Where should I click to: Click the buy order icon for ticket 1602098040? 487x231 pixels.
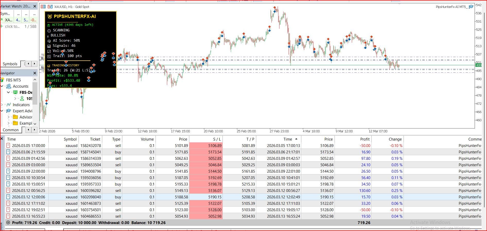tap(8, 197)
